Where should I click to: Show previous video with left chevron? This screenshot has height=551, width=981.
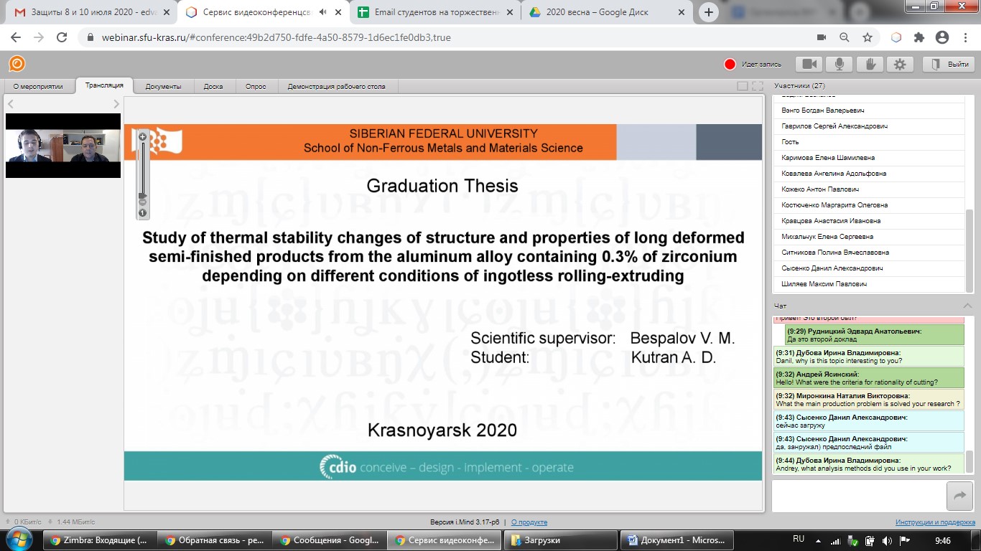coord(11,105)
